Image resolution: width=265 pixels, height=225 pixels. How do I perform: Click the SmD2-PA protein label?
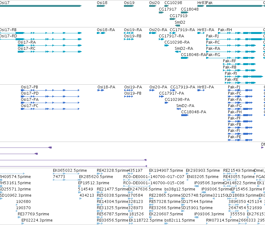[185, 106]
